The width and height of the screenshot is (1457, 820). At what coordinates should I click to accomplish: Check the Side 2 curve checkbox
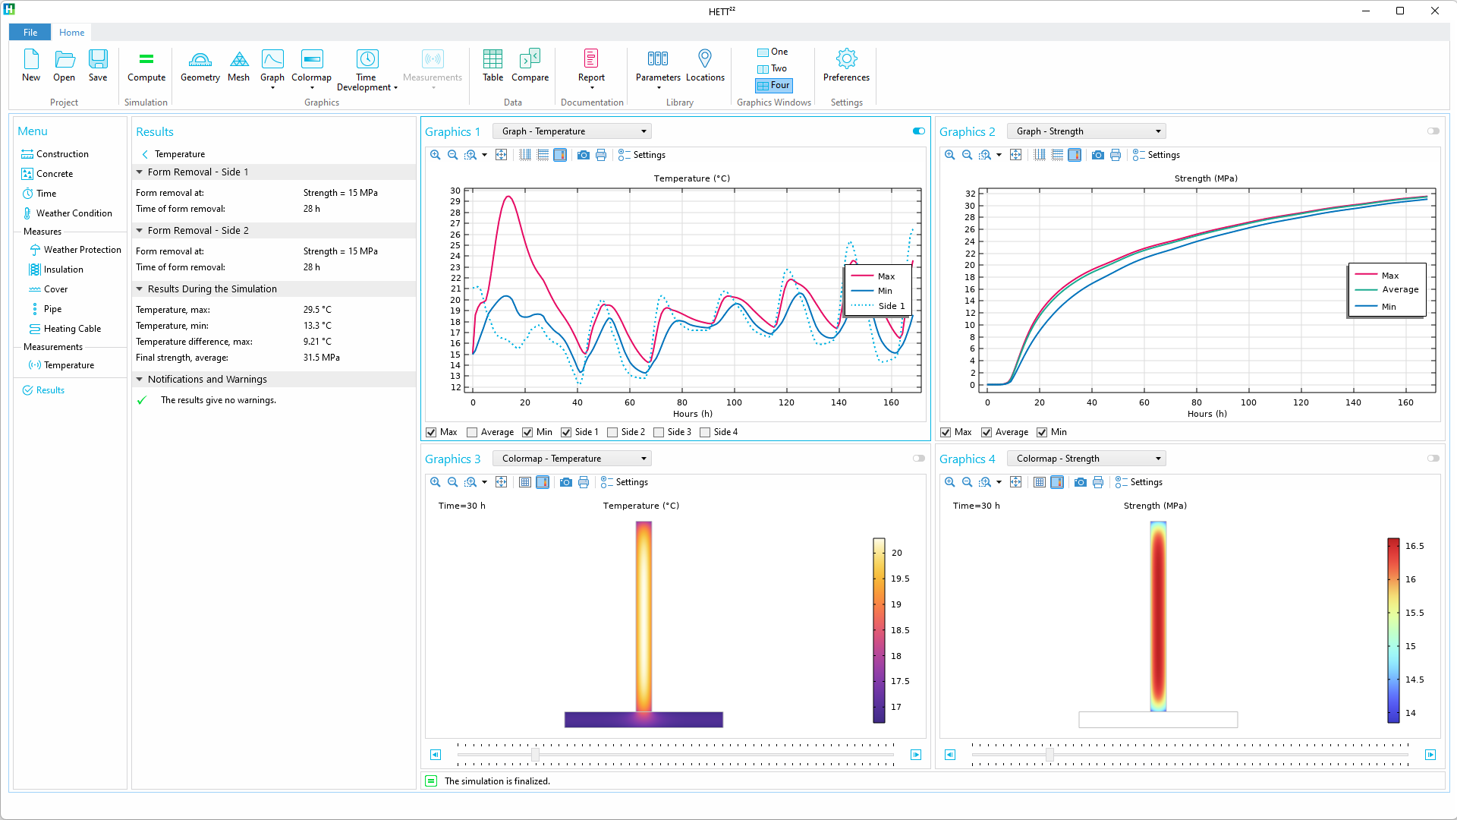point(612,432)
